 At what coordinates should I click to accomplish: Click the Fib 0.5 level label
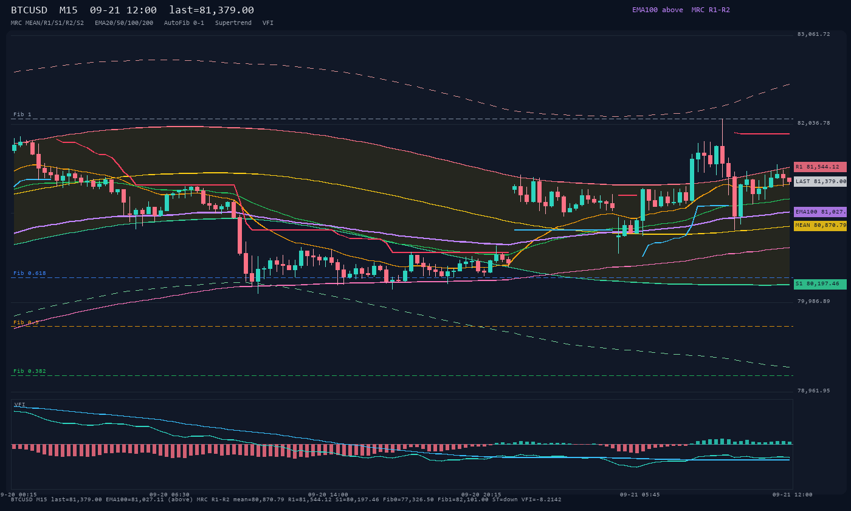[26, 322]
